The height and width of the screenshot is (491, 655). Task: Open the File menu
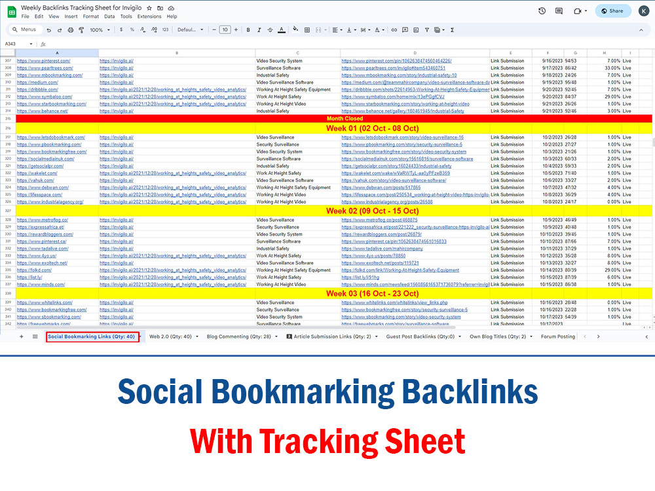26,17
